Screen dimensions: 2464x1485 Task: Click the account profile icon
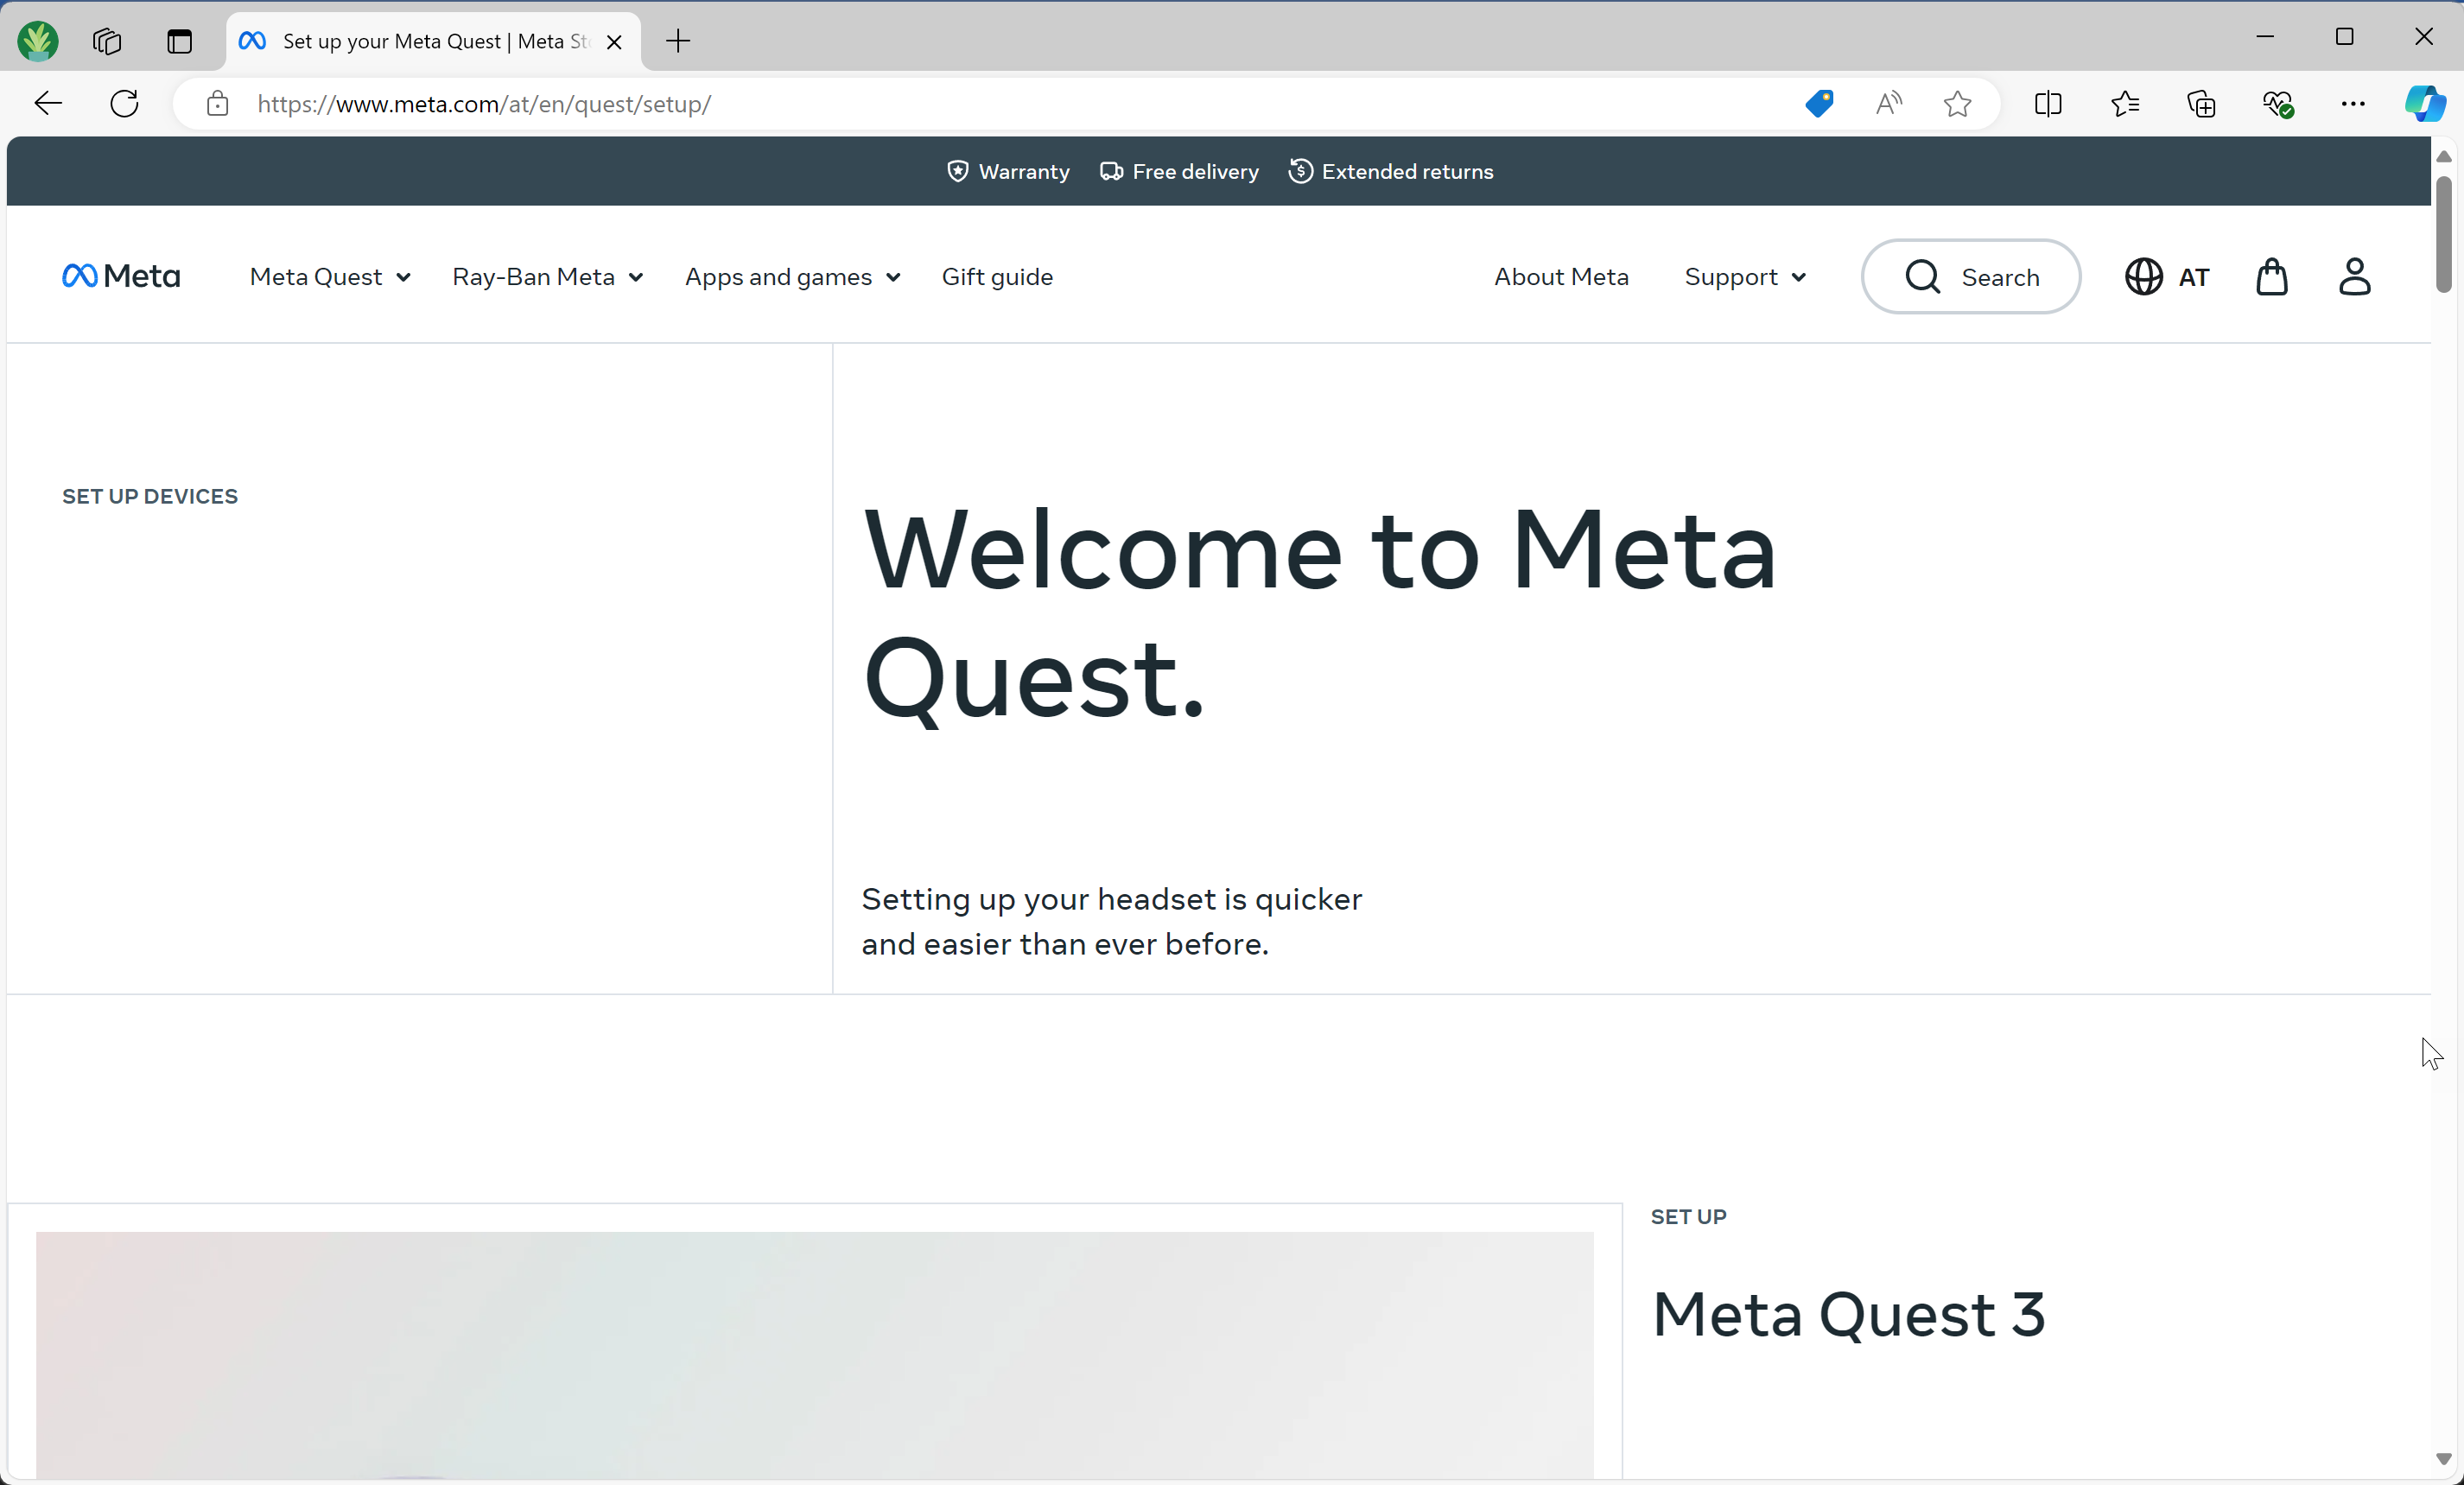point(2355,277)
